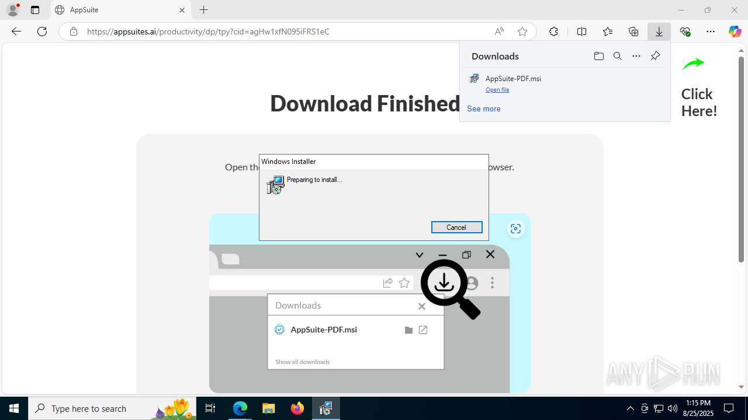Image resolution: width=748 pixels, height=420 pixels.
Task: Select the AppSuite browser tab
Action: (120, 10)
